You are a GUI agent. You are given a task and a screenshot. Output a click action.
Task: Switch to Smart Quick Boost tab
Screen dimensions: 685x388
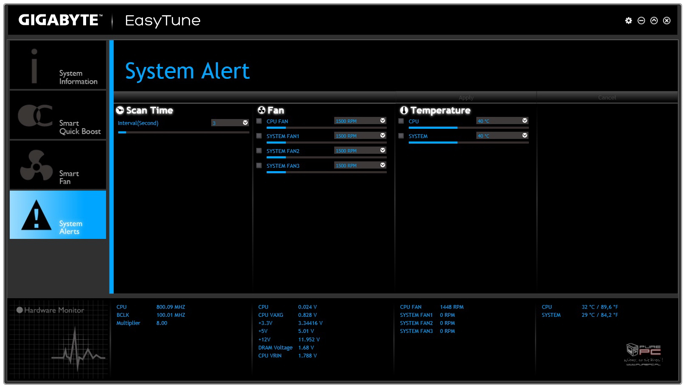(58, 115)
